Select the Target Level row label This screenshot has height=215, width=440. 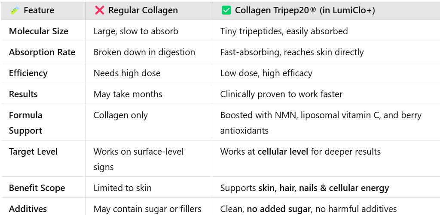pyautogui.click(x=33, y=152)
